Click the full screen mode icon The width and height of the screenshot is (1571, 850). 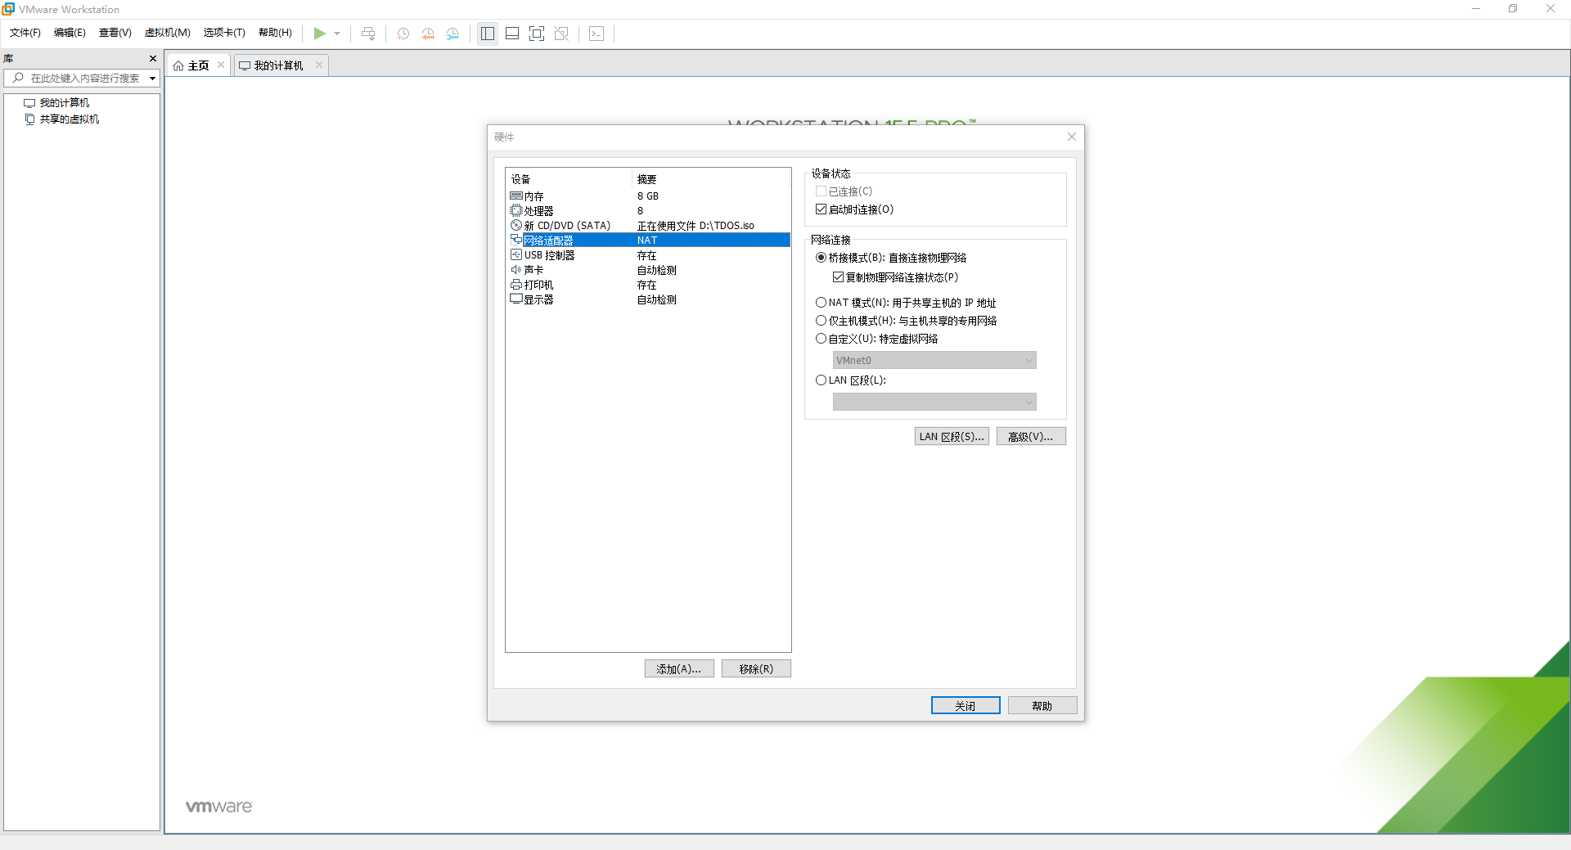coord(537,34)
